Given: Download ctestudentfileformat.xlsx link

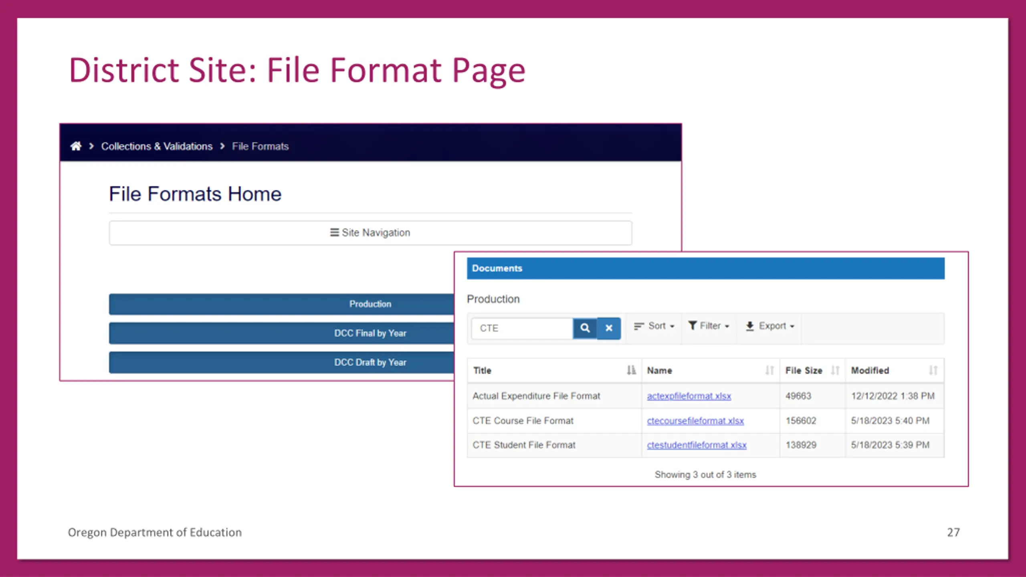Looking at the screenshot, I should pyautogui.click(x=697, y=445).
